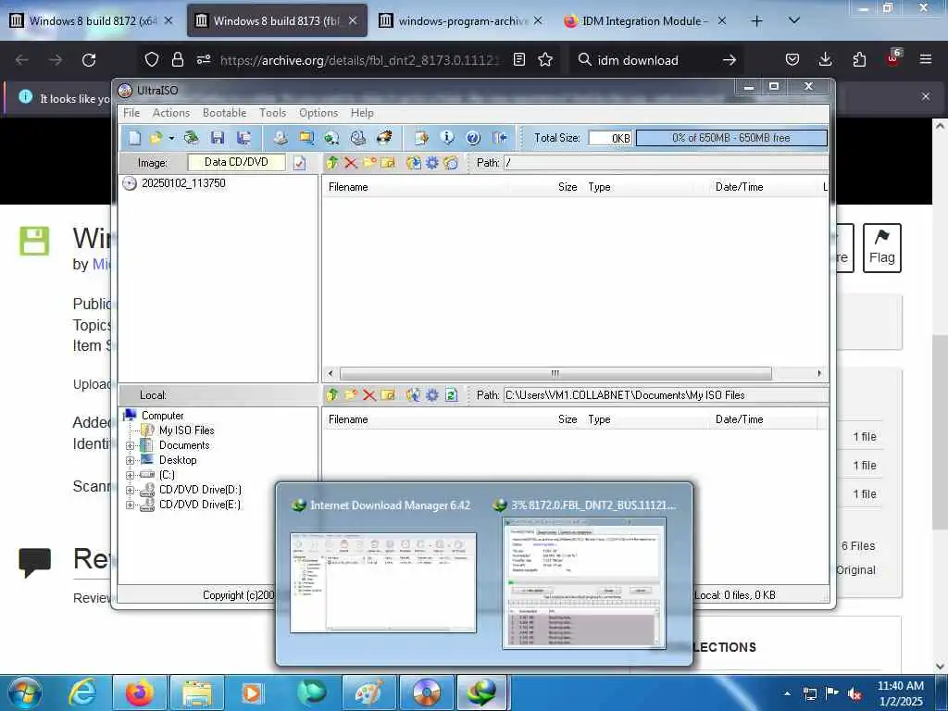Select the Internet Download Manager 6.42 preview thumbnail
Viewport: 948px width, 711px height.
click(382, 582)
